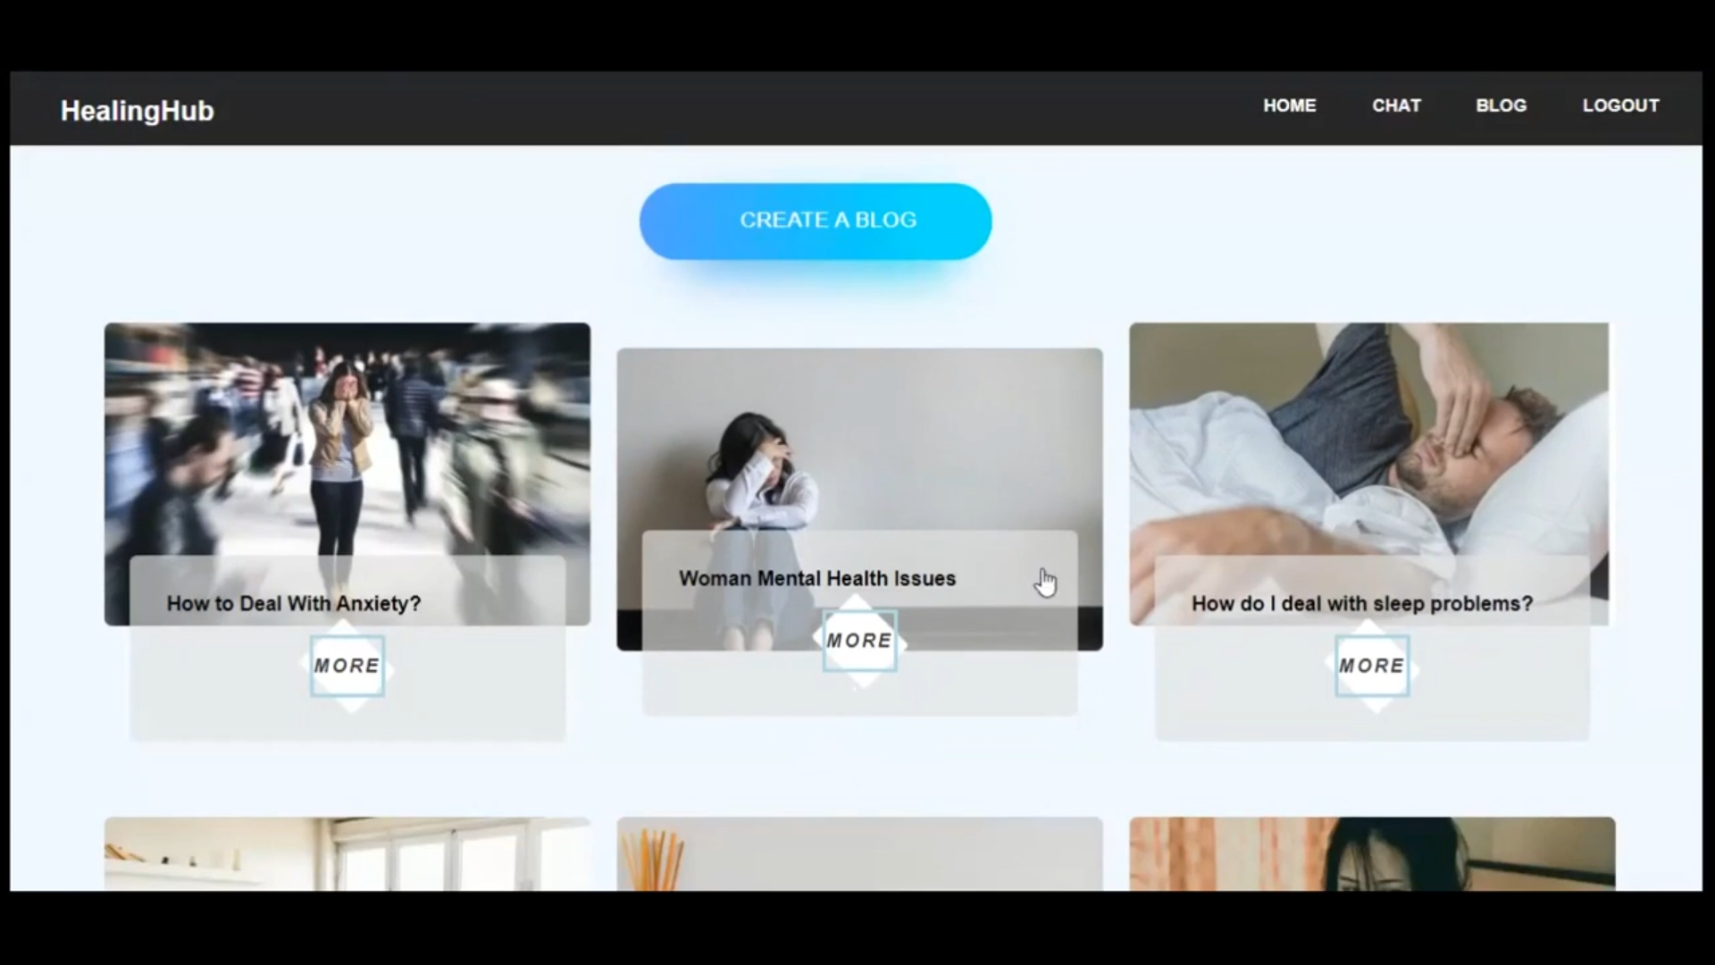The width and height of the screenshot is (1715, 965).
Task: Select the Woman Mental Health Issues title
Action: coord(816,579)
